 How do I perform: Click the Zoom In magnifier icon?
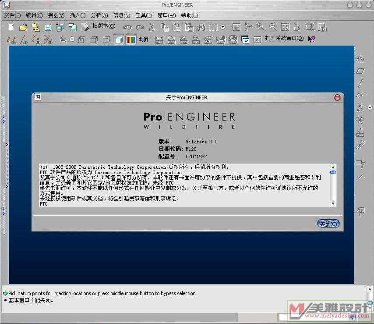click(x=261, y=27)
